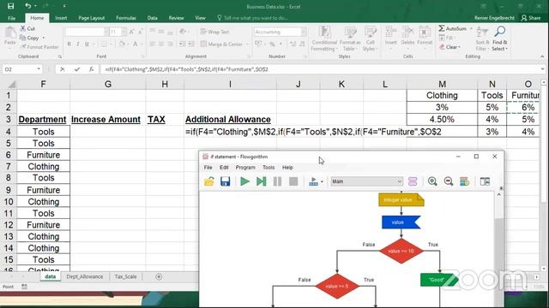This screenshot has height=308, width=549.
Task: Toggle Underline formatting in Font group
Action: pos(87,44)
